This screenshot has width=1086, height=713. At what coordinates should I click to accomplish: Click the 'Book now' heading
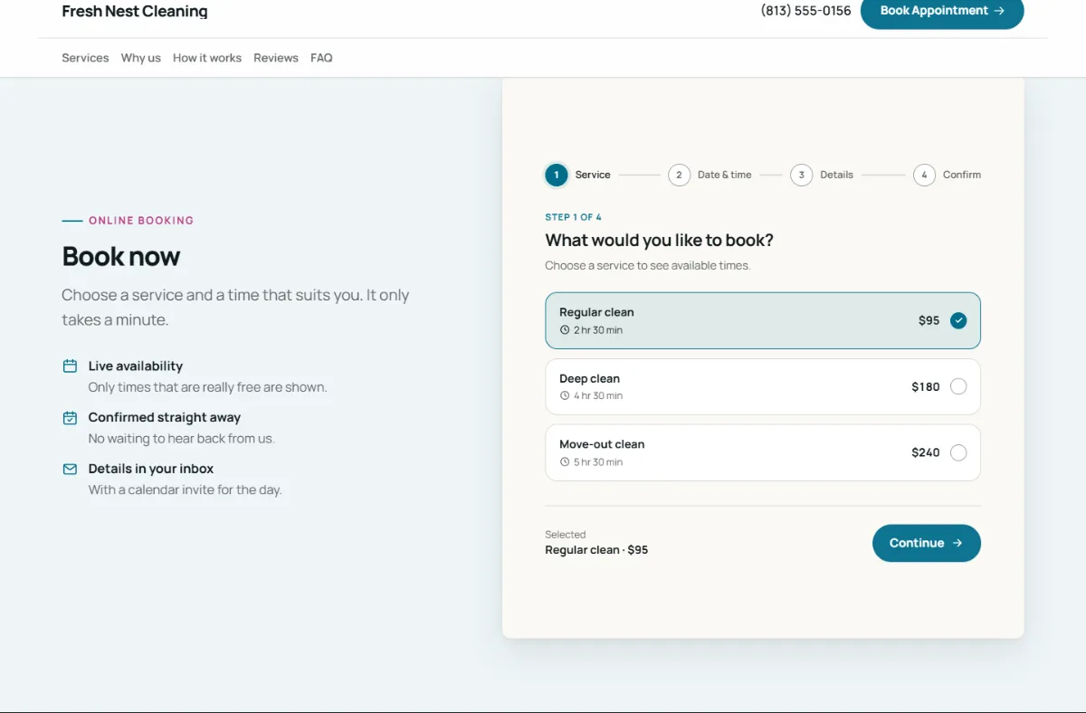pyautogui.click(x=121, y=257)
